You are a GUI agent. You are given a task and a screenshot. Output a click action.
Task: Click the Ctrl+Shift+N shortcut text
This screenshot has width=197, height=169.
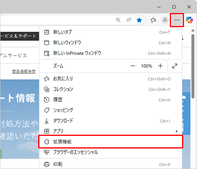pos(159,54)
